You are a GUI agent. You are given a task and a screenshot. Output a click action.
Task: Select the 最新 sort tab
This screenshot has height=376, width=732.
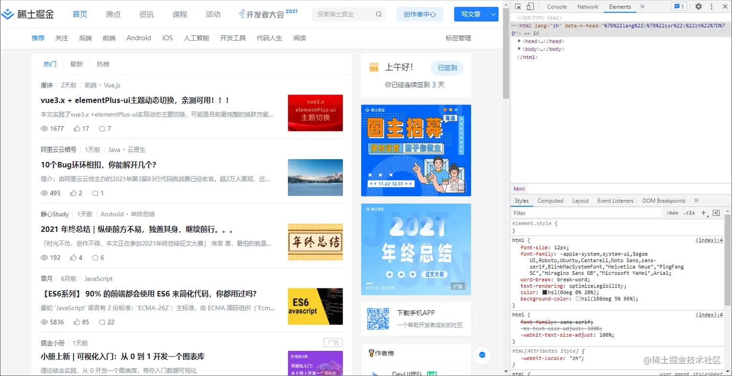click(76, 64)
